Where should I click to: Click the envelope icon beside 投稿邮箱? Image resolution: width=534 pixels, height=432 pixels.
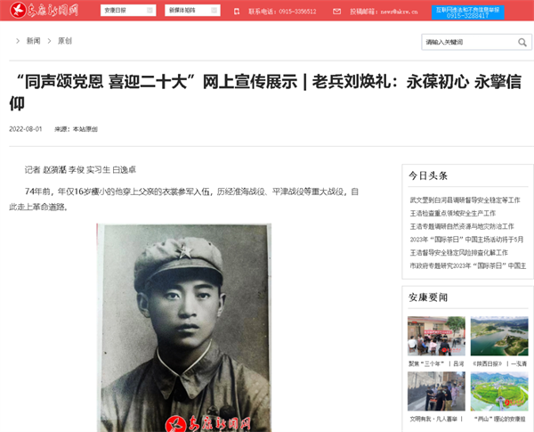336,12
